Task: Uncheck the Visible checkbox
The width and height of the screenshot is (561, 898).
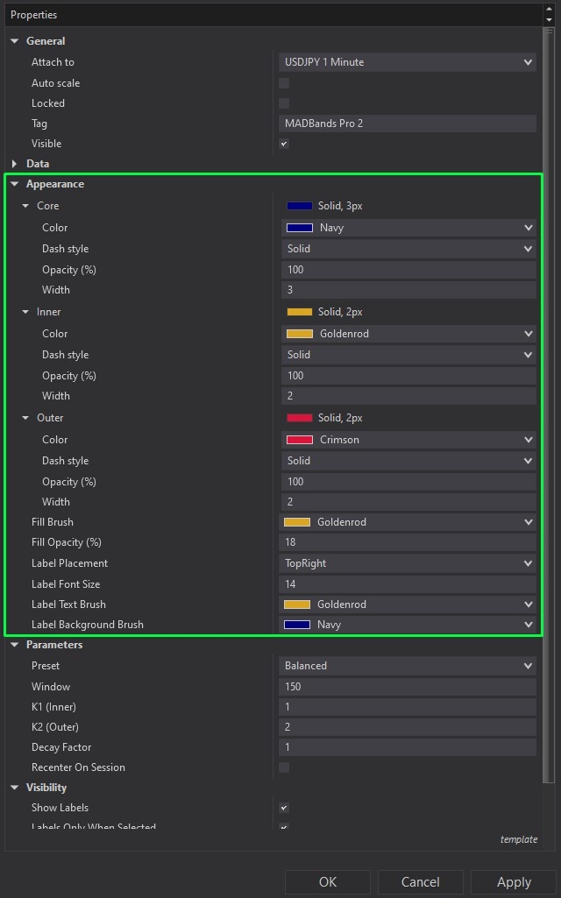Action: click(x=284, y=143)
